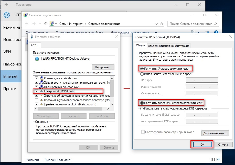Viewport: 235px width, 165px height.
Task: Expand the toolbar overflow chevron
Action: [x=156, y=32]
